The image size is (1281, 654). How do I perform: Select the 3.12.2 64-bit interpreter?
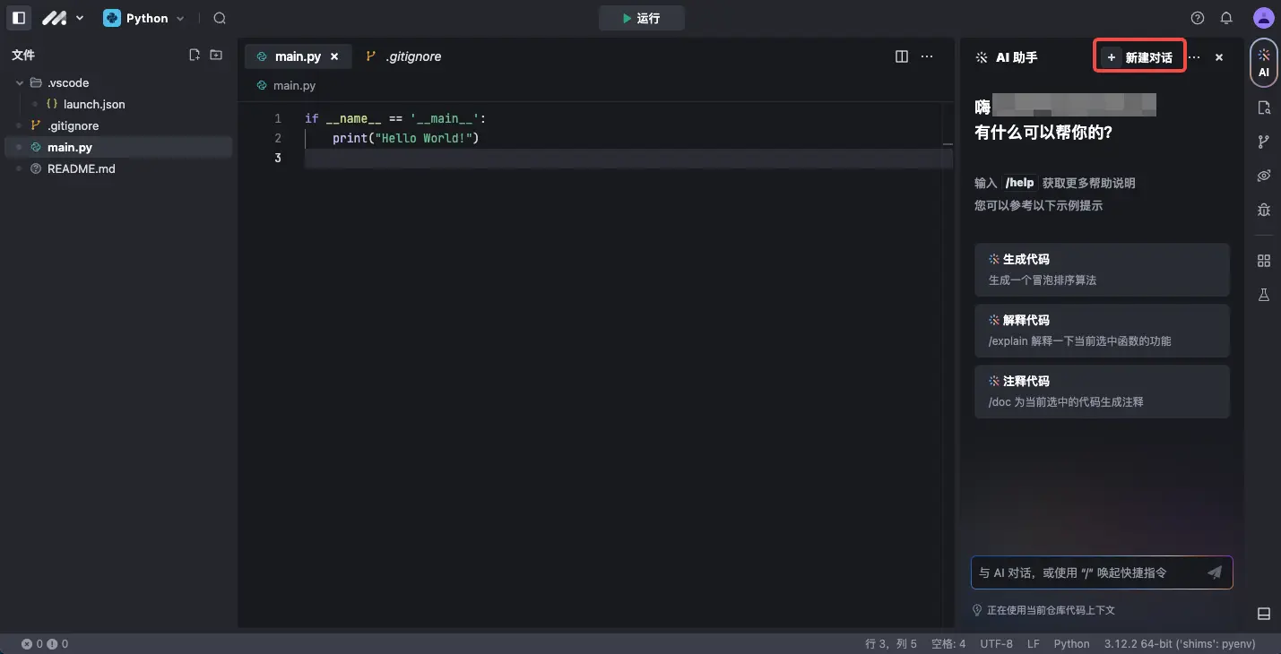pyautogui.click(x=1180, y=643)
